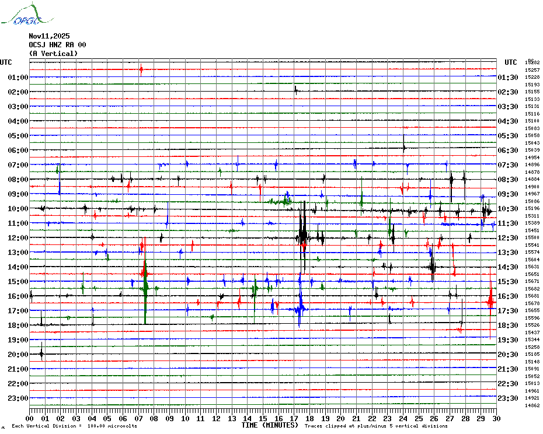This screenshot has width=543, height=434.
Task: Click the DC offset value '15052'
Action: pos(532,376)
